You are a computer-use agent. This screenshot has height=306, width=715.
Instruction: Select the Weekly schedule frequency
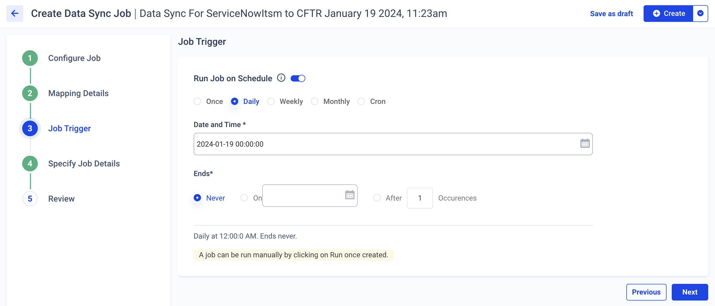point(271,101)
